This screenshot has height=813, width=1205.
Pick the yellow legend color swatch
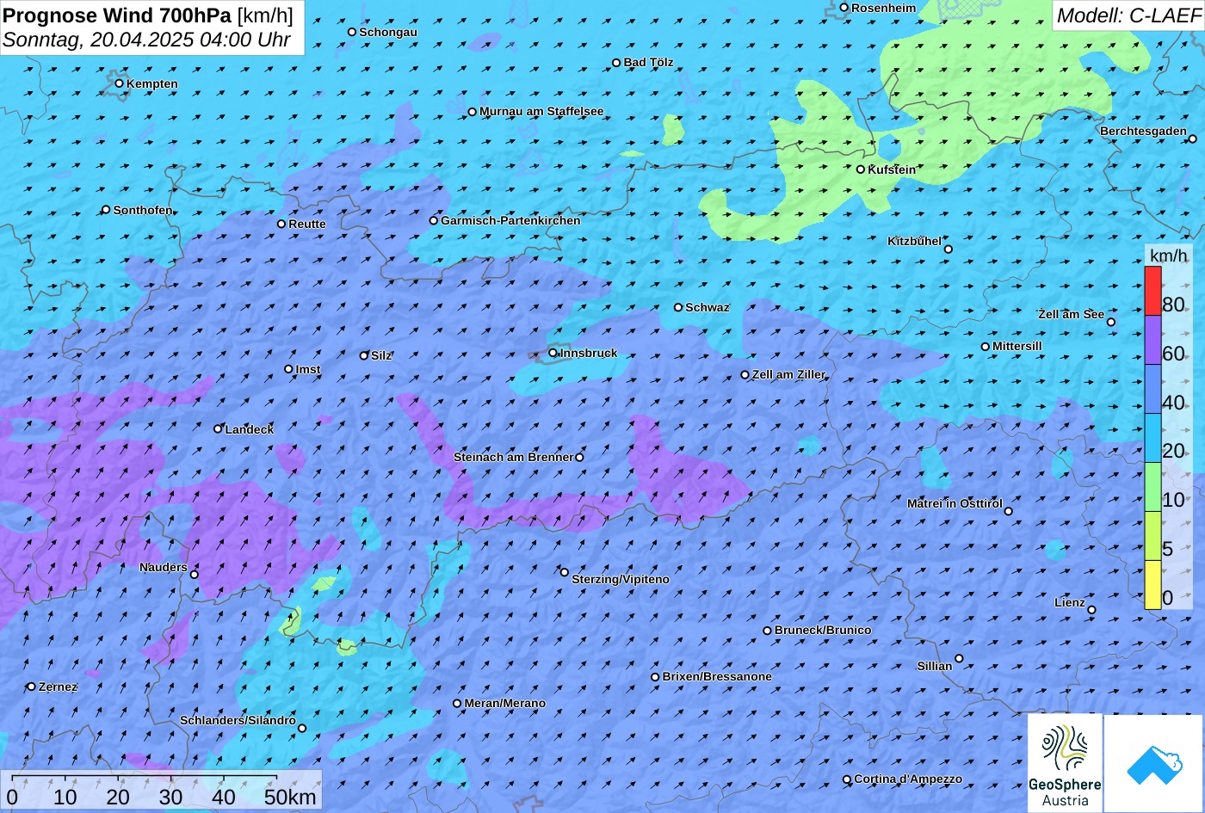tap(1152, 585)
